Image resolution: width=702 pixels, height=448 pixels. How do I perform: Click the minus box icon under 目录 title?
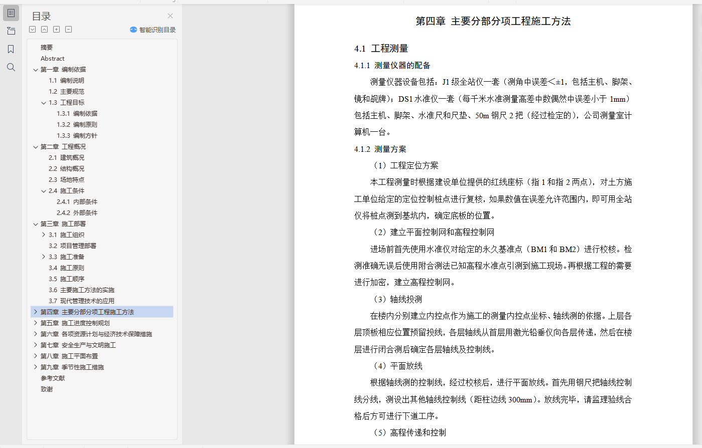69,30
